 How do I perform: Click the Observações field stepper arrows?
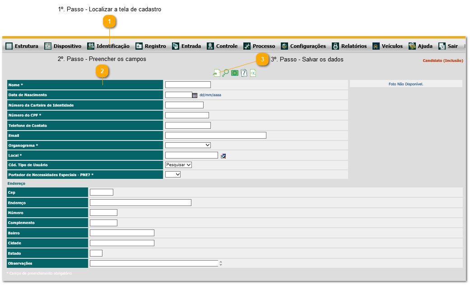(221, 263)
